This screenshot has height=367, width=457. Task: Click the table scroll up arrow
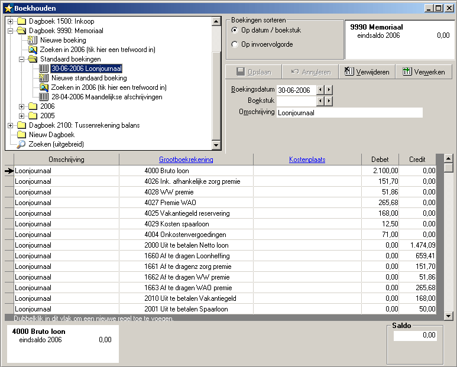coord(449,158)
